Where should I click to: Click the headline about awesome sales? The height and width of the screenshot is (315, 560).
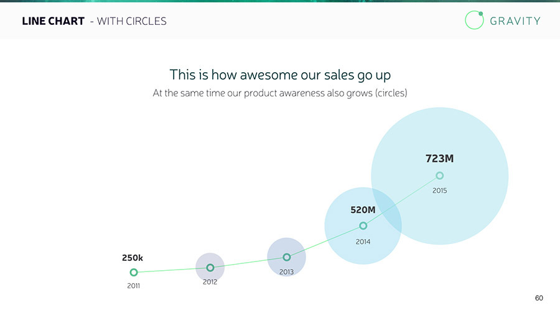[x=280, y=75]
